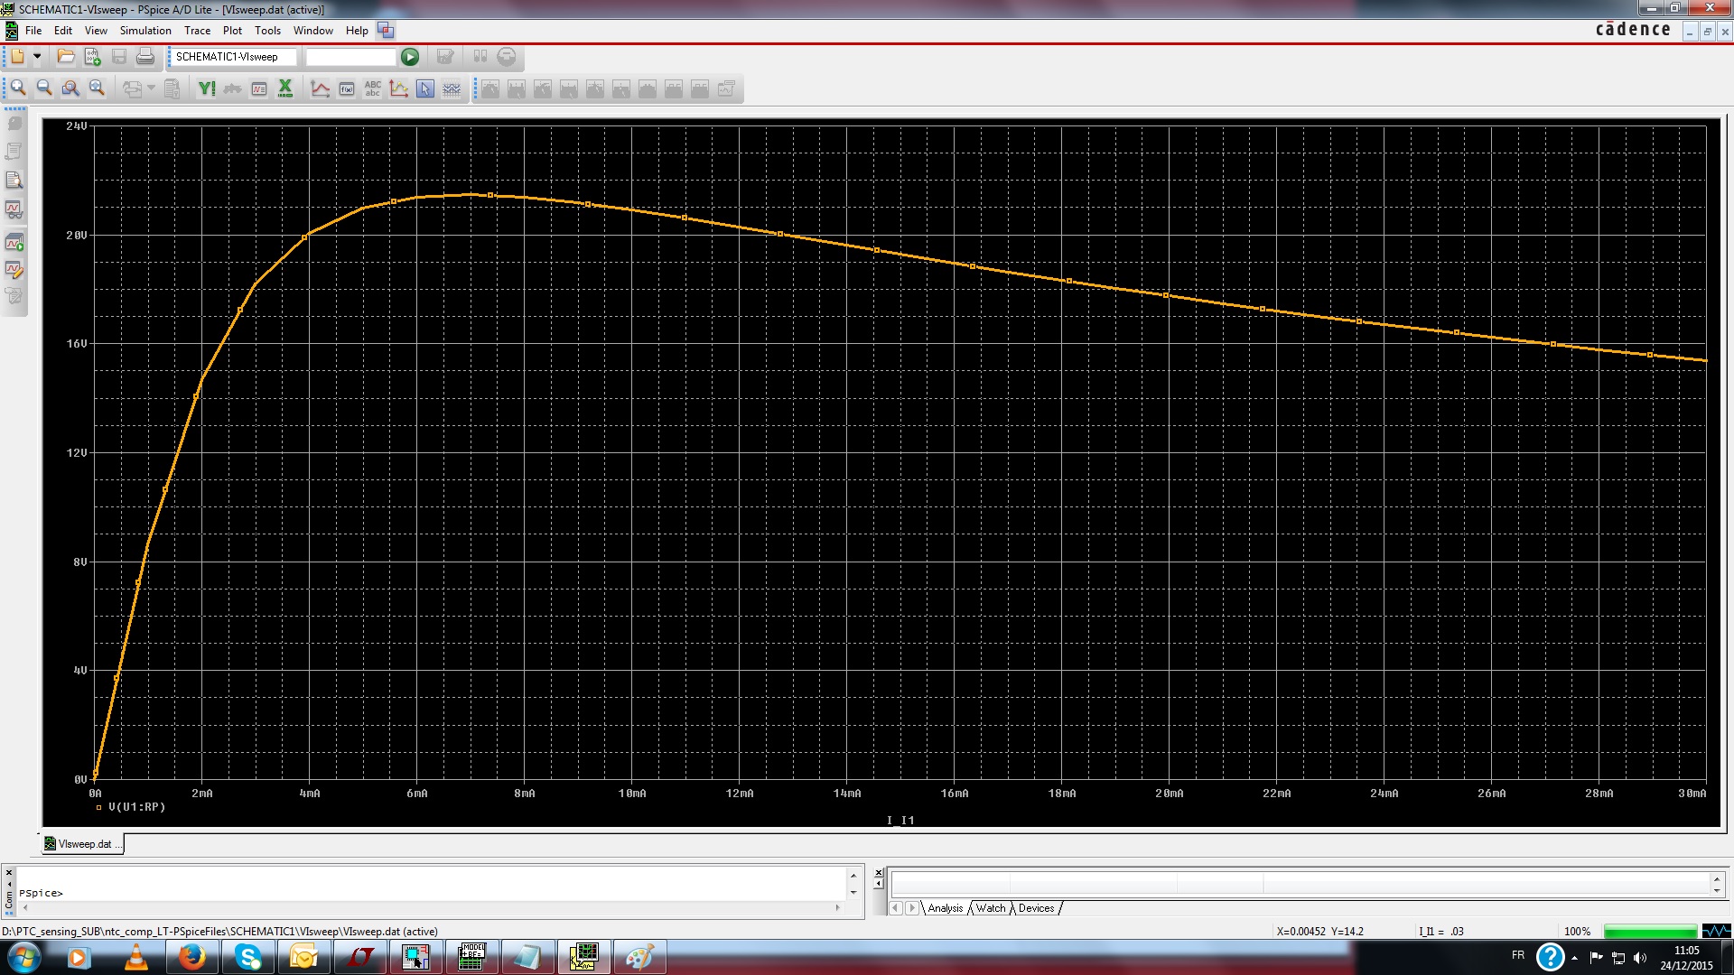Toggle log Y axis icon

(x=207, y=88)
